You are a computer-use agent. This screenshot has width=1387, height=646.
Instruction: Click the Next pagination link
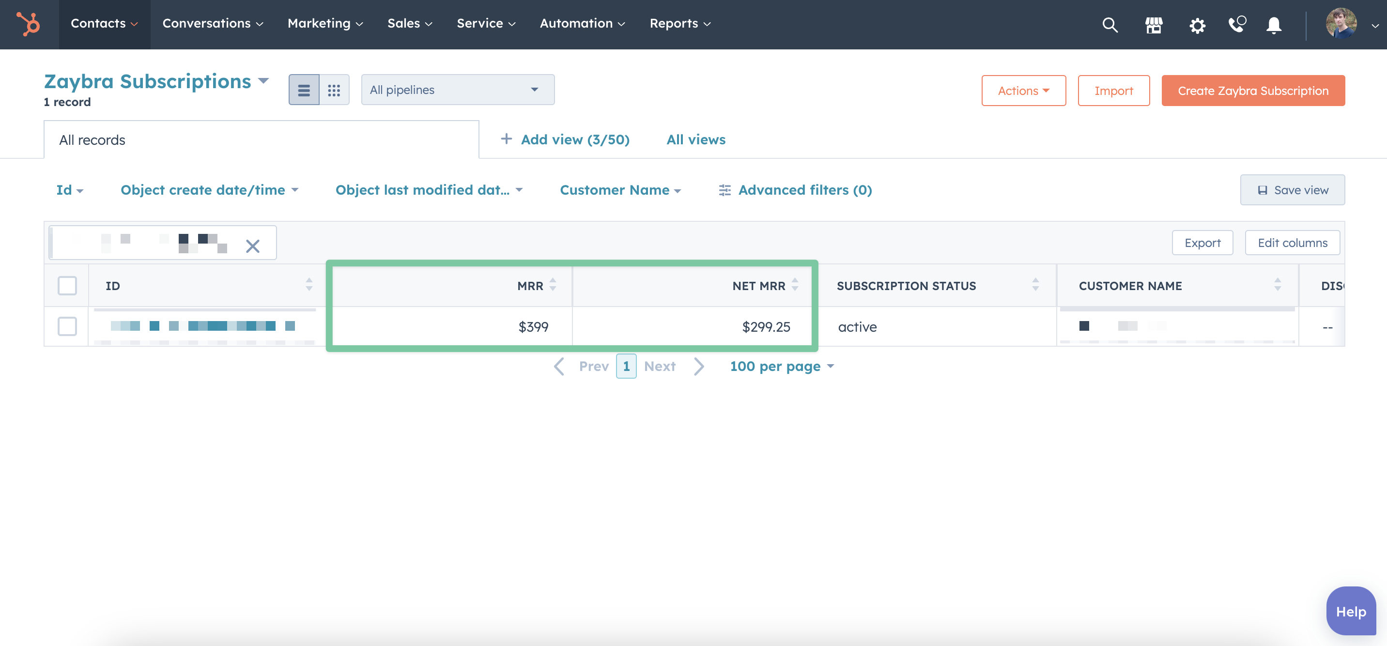pyautogui.click(x=660, y=367)
